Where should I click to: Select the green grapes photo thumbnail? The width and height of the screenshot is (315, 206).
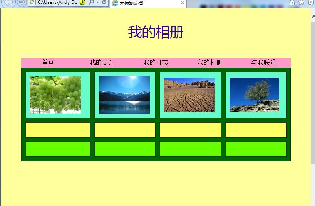click(55, 95)
